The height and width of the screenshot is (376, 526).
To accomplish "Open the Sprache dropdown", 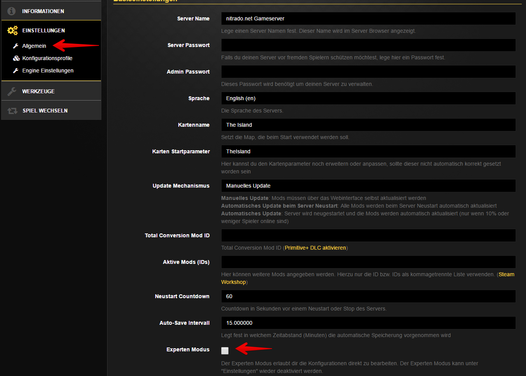I will tap(368, 98).
